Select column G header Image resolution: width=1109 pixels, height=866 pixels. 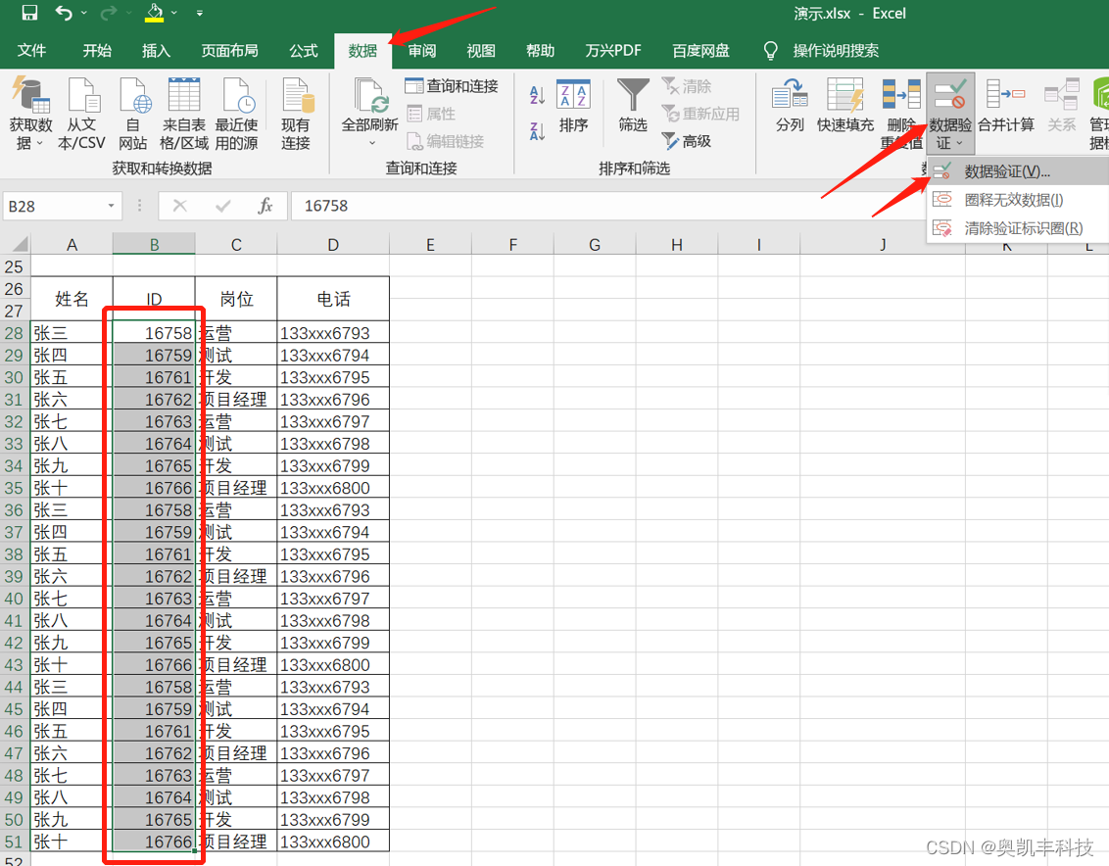point(594,245)
